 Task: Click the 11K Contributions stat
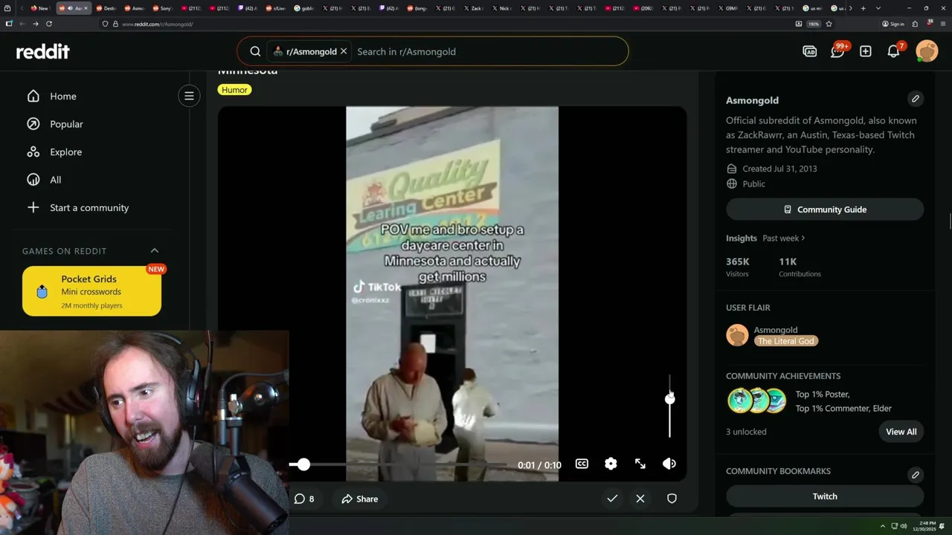[x=800, y=267]
